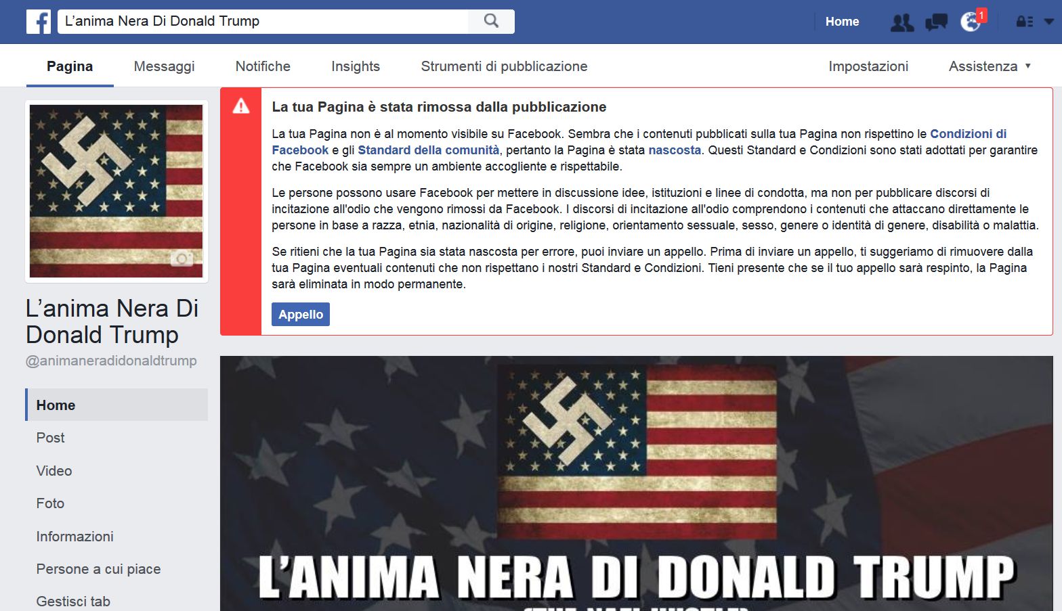Expand the Assistenza dropdown
The image size is (1062, 611).
990,66
